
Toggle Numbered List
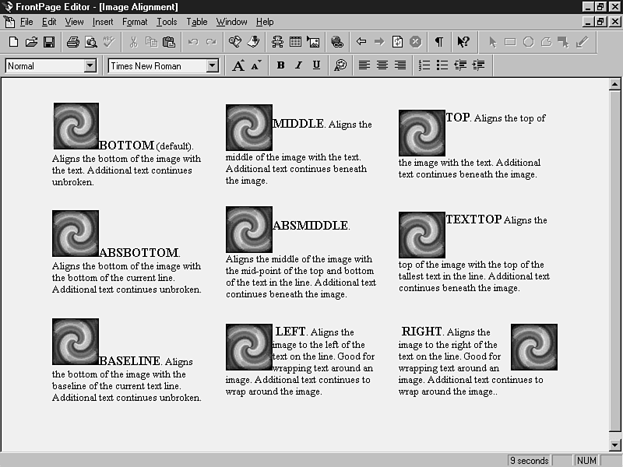(424, 65)
